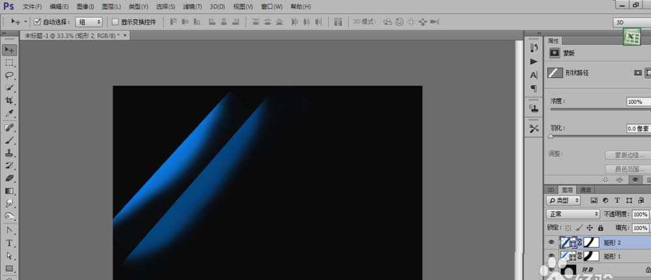Viewport: 651px width, 280px height.
Task: Click the 浓度 density value field
Action: click(637, 102)
